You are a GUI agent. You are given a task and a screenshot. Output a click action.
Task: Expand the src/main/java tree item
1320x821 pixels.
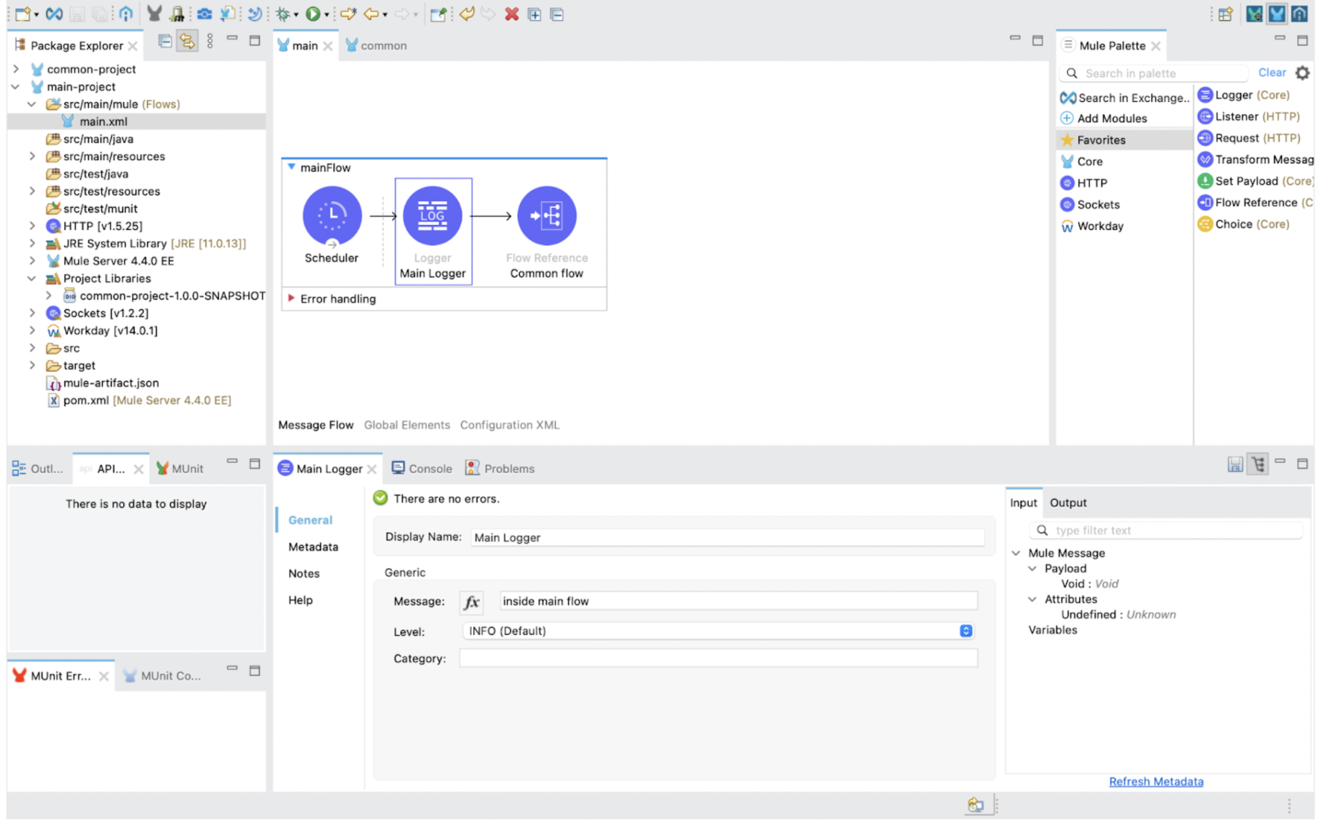point(32,139)
